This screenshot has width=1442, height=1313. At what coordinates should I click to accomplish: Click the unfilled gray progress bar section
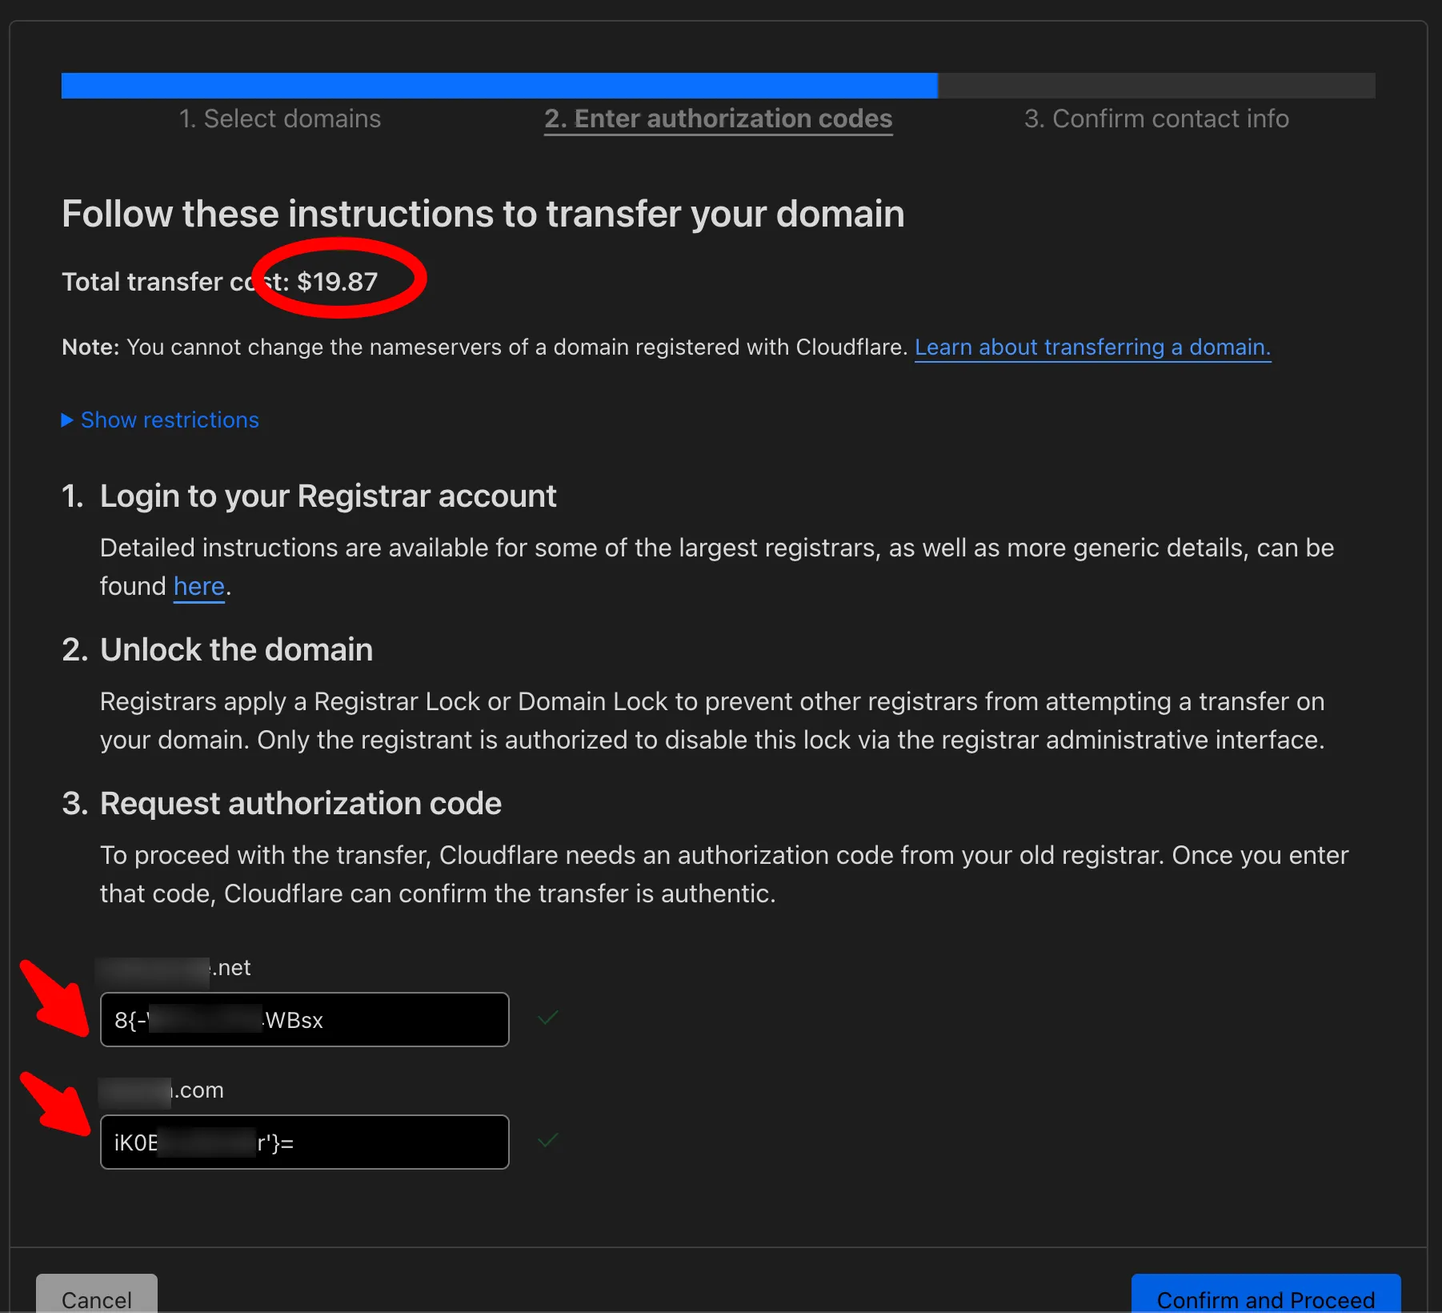(1156, 86)
